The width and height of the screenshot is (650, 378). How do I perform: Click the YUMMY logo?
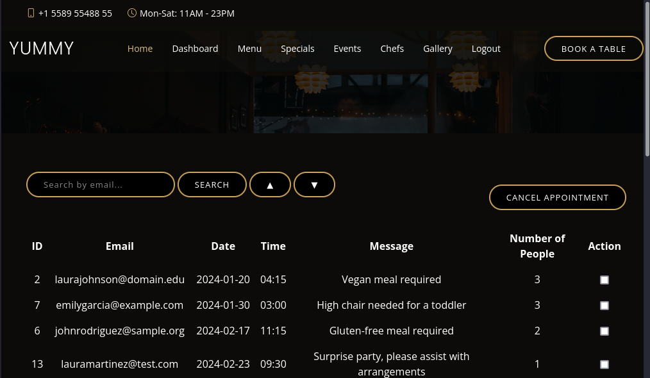point(41,48)
